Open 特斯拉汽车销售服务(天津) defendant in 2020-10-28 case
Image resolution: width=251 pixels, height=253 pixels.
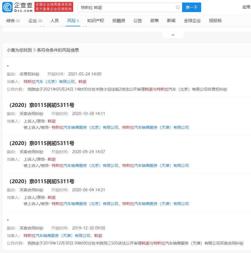click(156, 127)
